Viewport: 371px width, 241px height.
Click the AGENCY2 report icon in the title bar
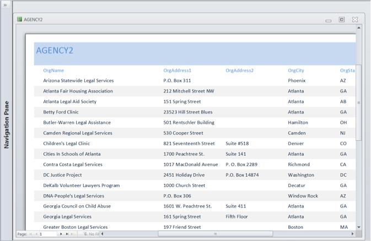19,19
